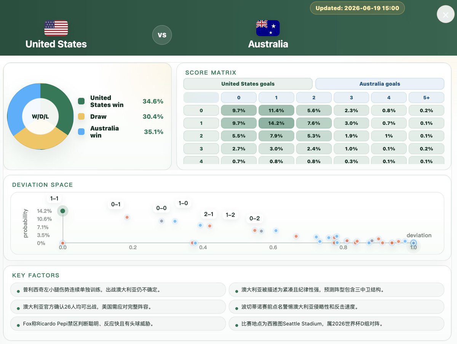Click the 0-1 label in deviation chart
This screenshot has width=457, height=344.
116,204
